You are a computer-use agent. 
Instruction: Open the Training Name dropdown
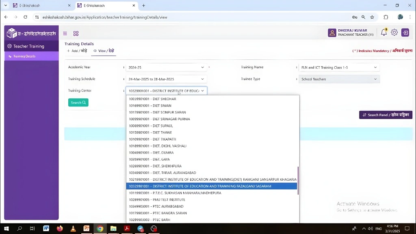pos(339,67)
